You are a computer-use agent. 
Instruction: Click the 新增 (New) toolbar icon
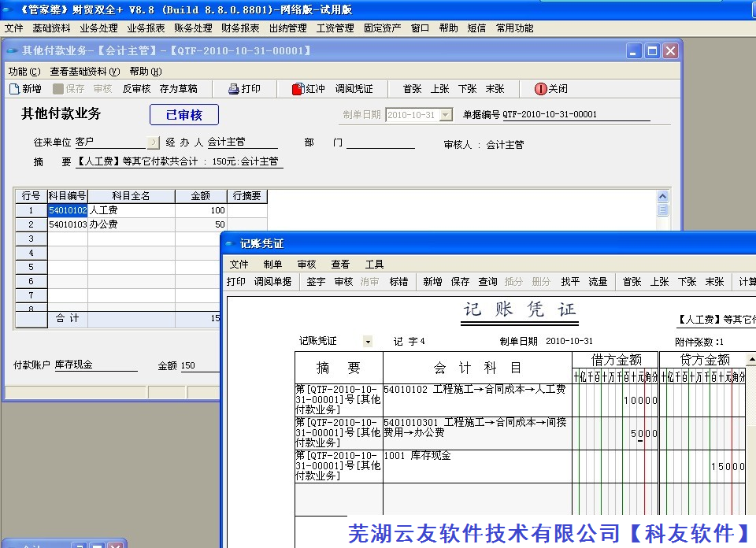(14, 89)
